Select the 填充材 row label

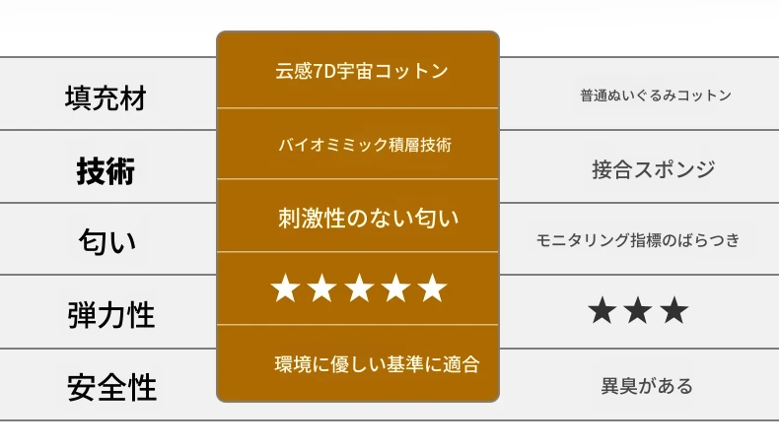pos(106,97)
